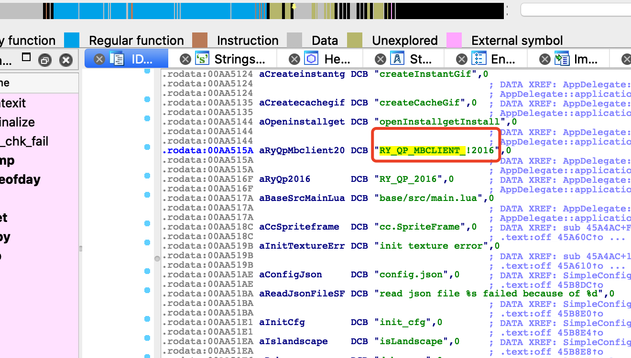
Task: Click the functions panel restore icon
Action: coord(45,60)
